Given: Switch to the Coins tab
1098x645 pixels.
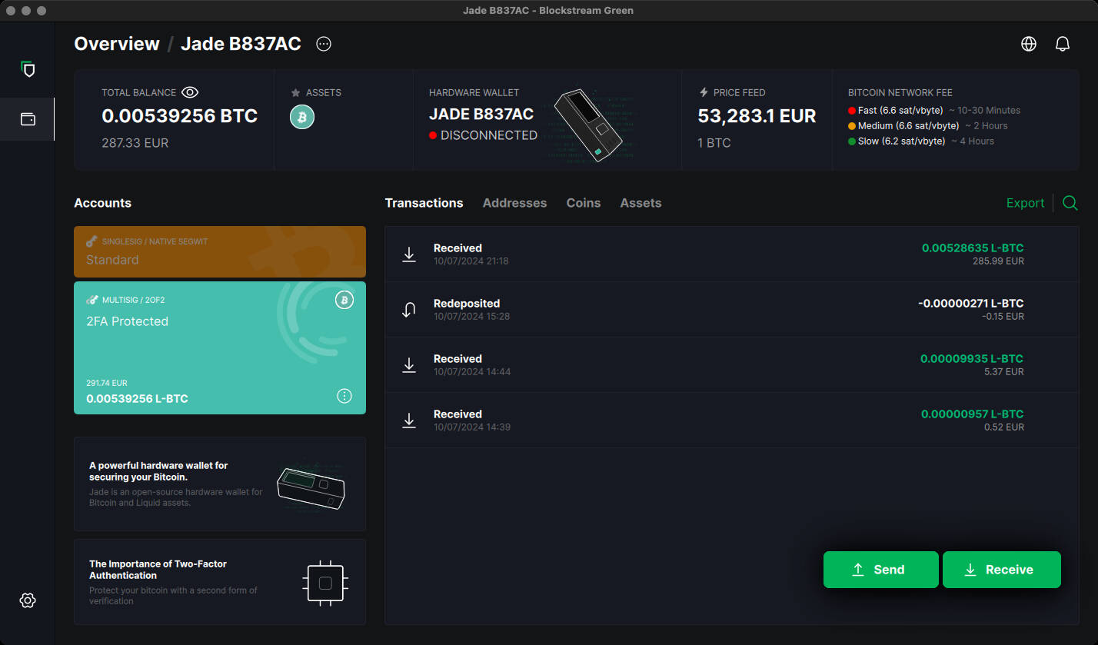Looking at the screenshot, I should [584, 203].
